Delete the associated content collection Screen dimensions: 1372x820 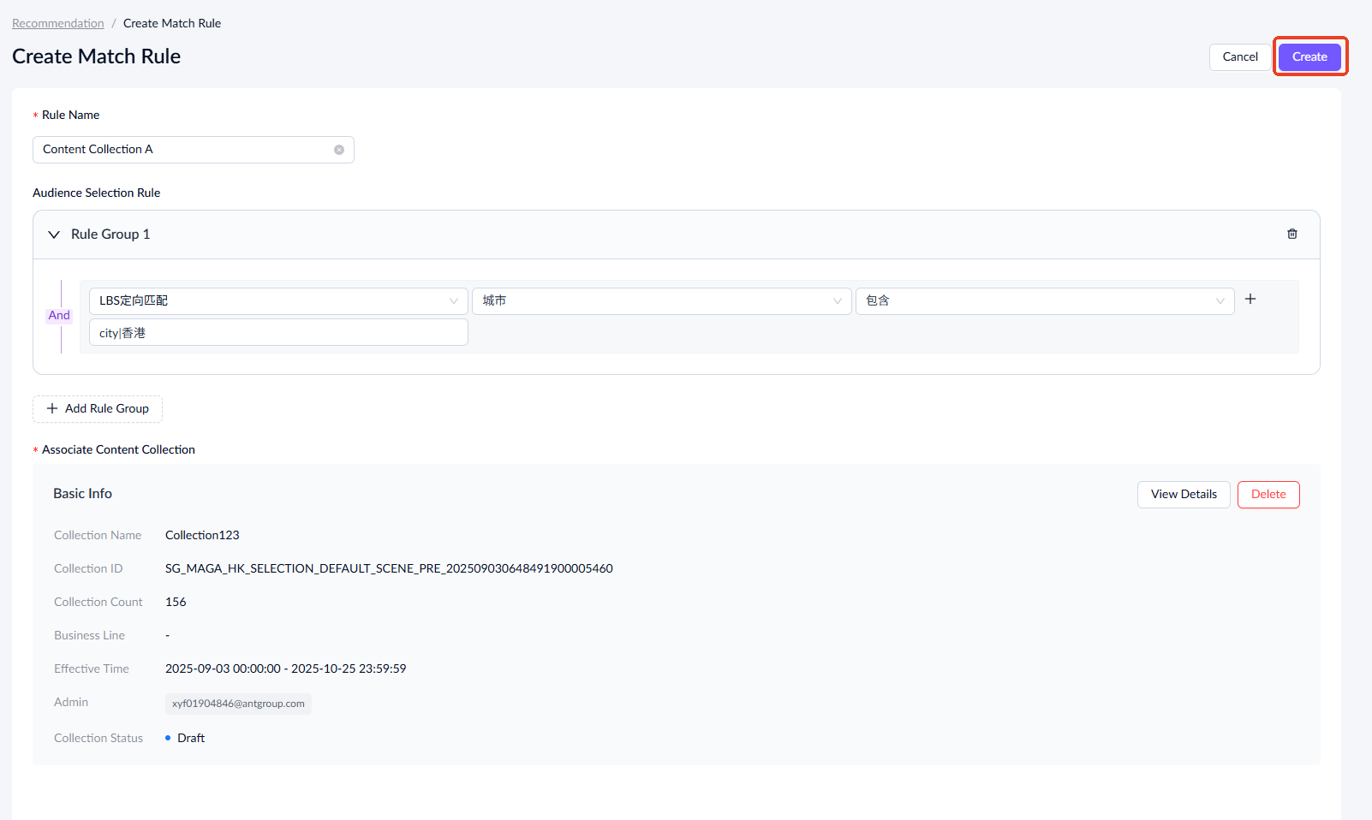pos(1268,495)
